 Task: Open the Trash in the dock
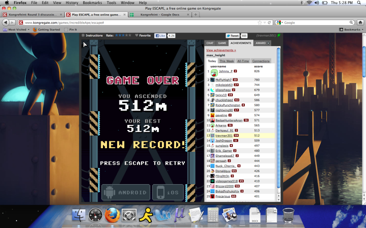(x=288, y=215)
